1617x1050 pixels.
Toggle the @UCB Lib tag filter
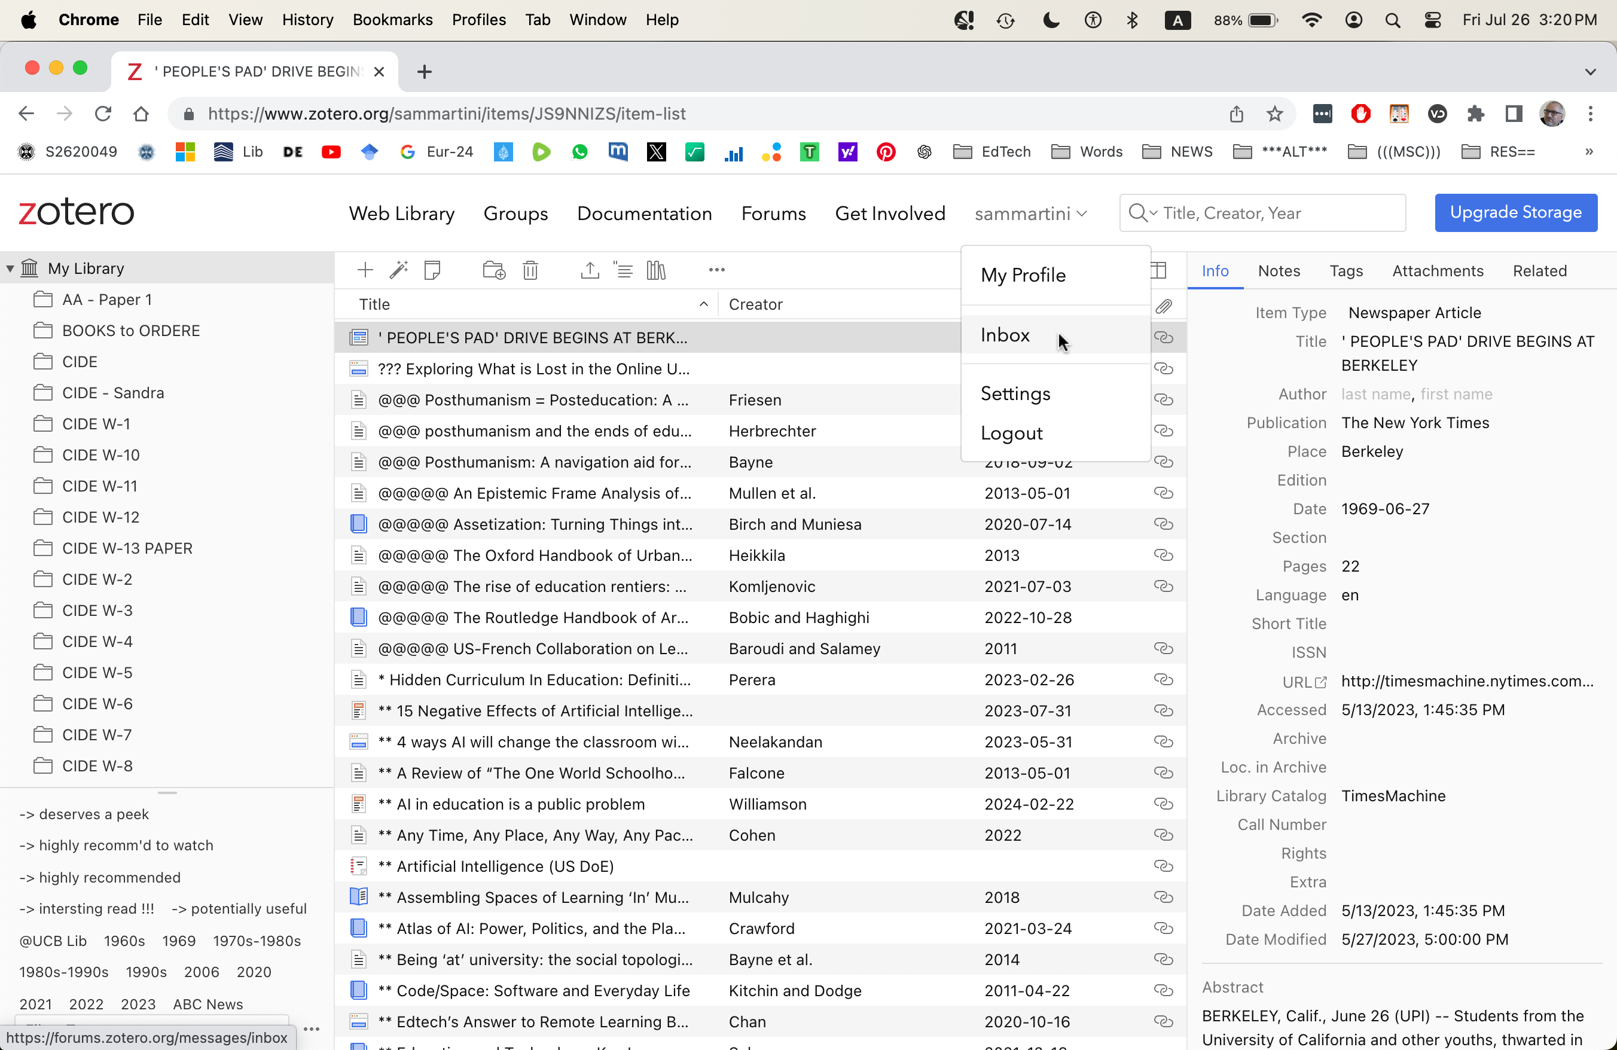53,941
